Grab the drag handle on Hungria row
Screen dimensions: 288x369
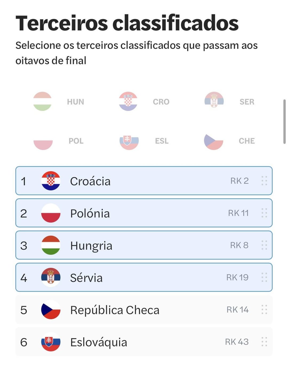pos(264,245)
